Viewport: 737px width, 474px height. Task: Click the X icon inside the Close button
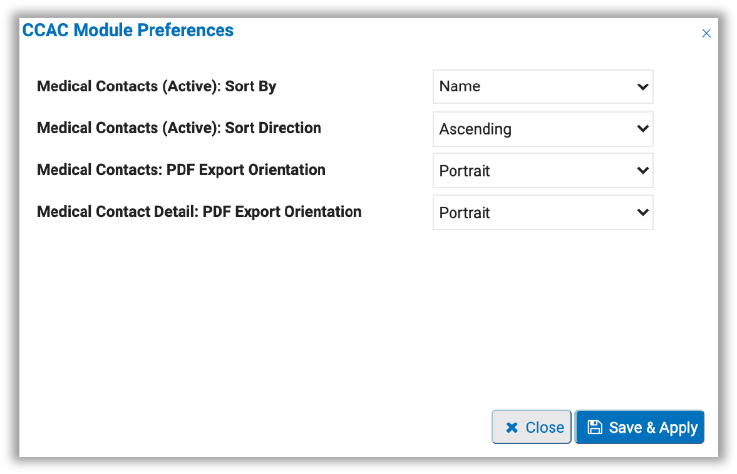(512, 426)
